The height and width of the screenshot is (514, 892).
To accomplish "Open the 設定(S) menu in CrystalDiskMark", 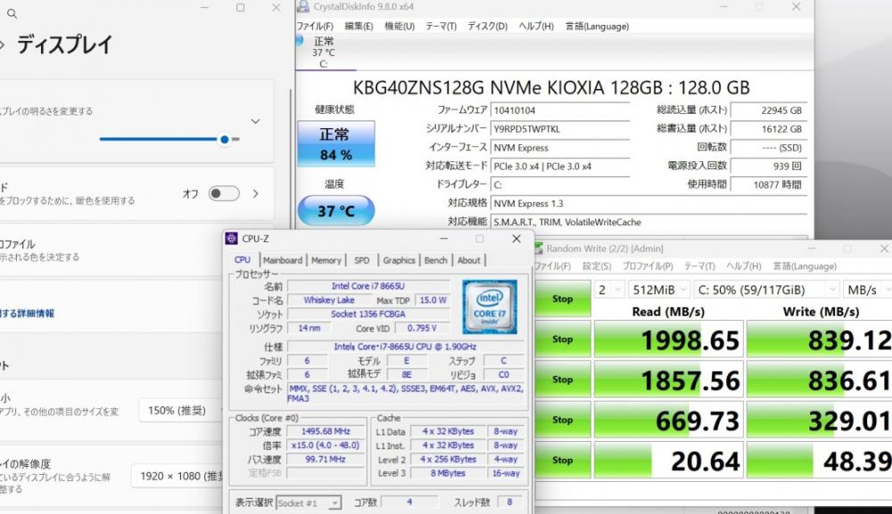I will click(596, 265).
